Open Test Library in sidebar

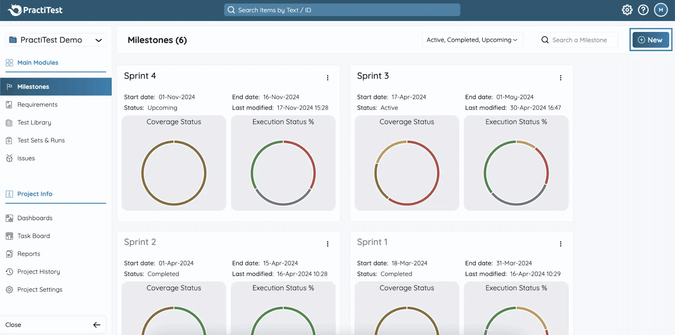tap(34, 123)
